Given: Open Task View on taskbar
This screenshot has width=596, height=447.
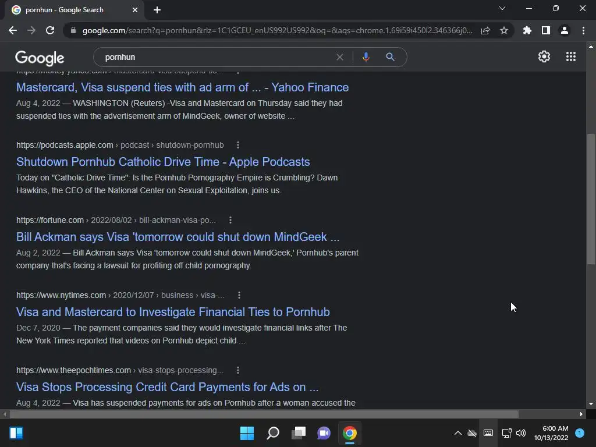Looking at the screenshot, I should tap(299, 433).
